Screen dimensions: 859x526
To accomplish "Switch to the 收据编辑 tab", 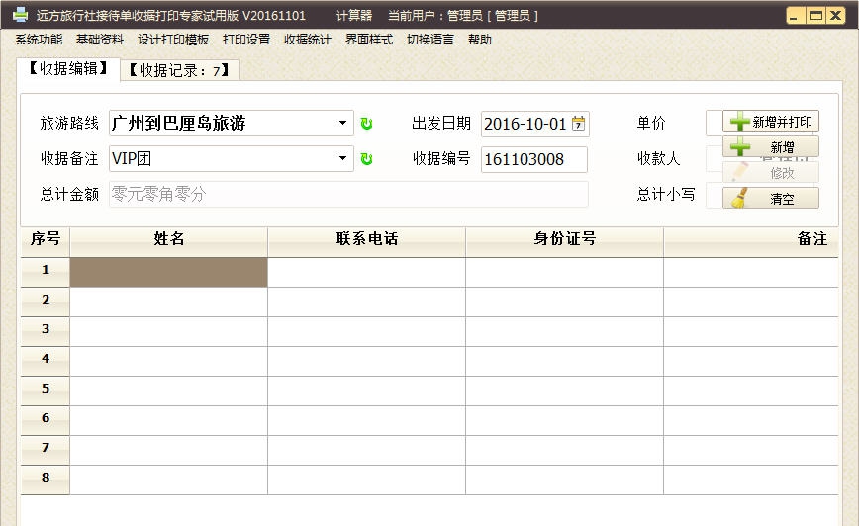I will [x=68, y=69].
